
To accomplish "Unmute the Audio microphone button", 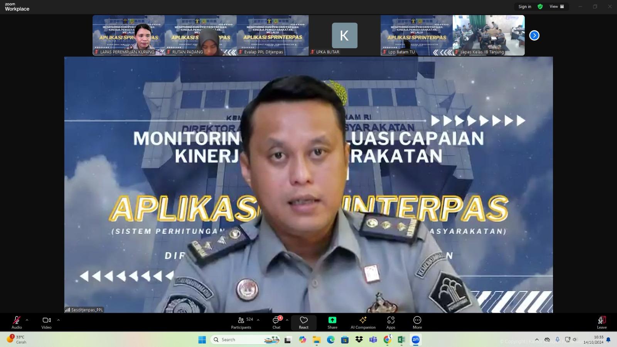I will point(17,323).
